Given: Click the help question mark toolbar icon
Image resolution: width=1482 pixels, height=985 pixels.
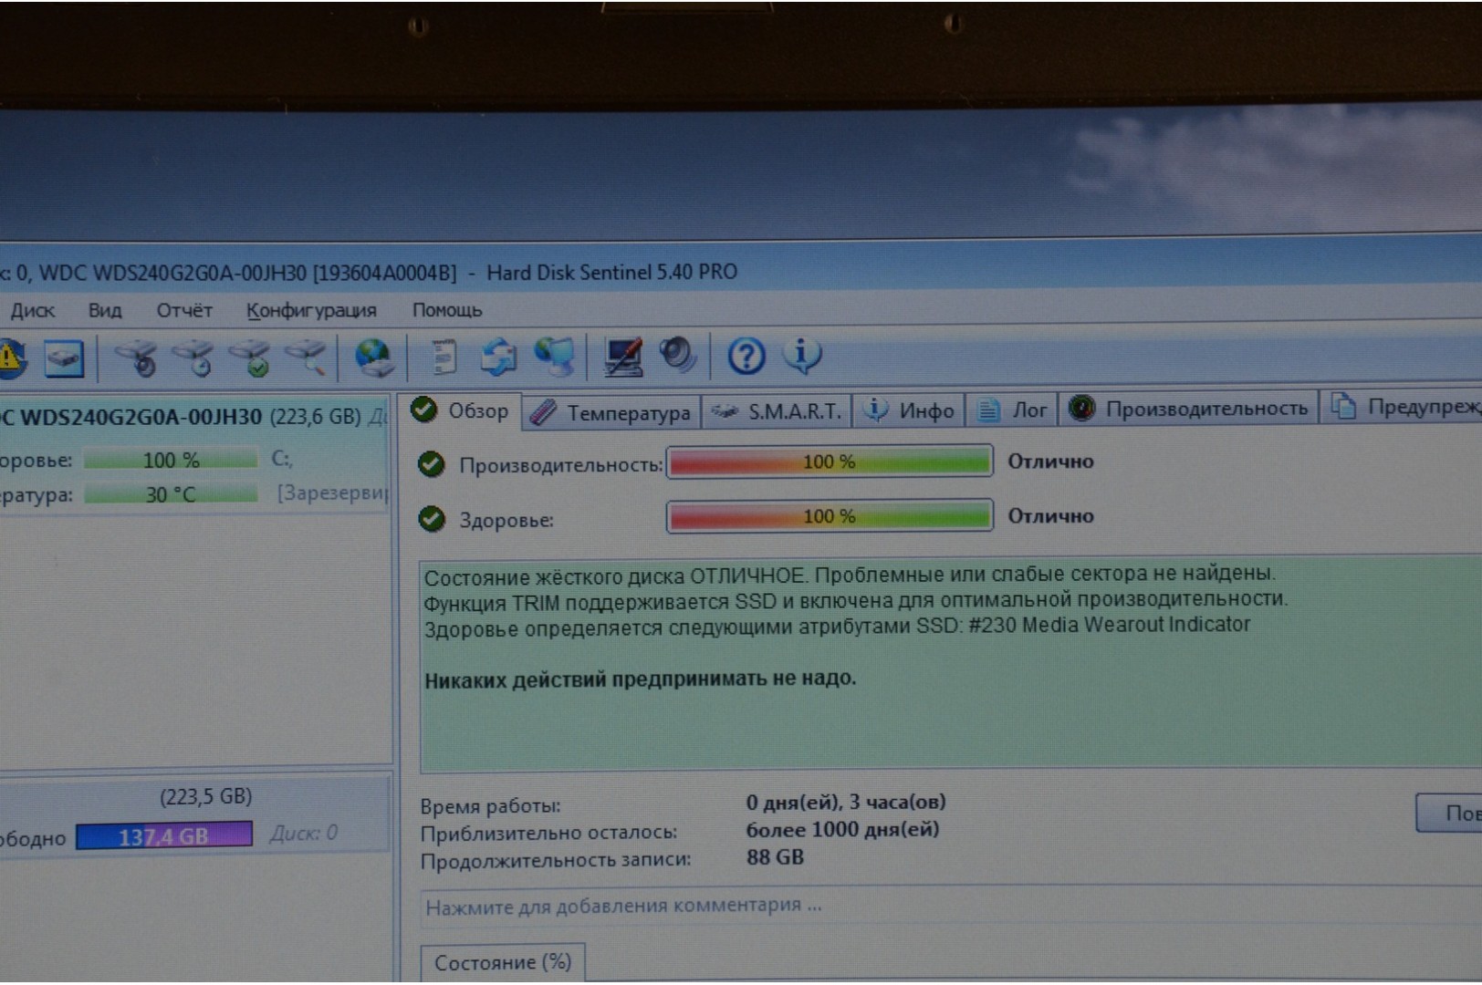Looking at the screenshot, I should coord(746,356).
